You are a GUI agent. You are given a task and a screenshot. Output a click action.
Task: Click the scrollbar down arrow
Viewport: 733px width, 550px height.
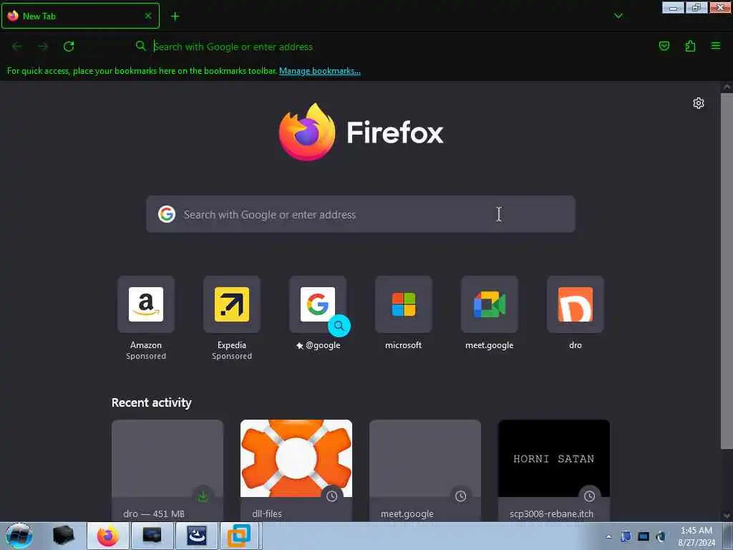point(727,516)
